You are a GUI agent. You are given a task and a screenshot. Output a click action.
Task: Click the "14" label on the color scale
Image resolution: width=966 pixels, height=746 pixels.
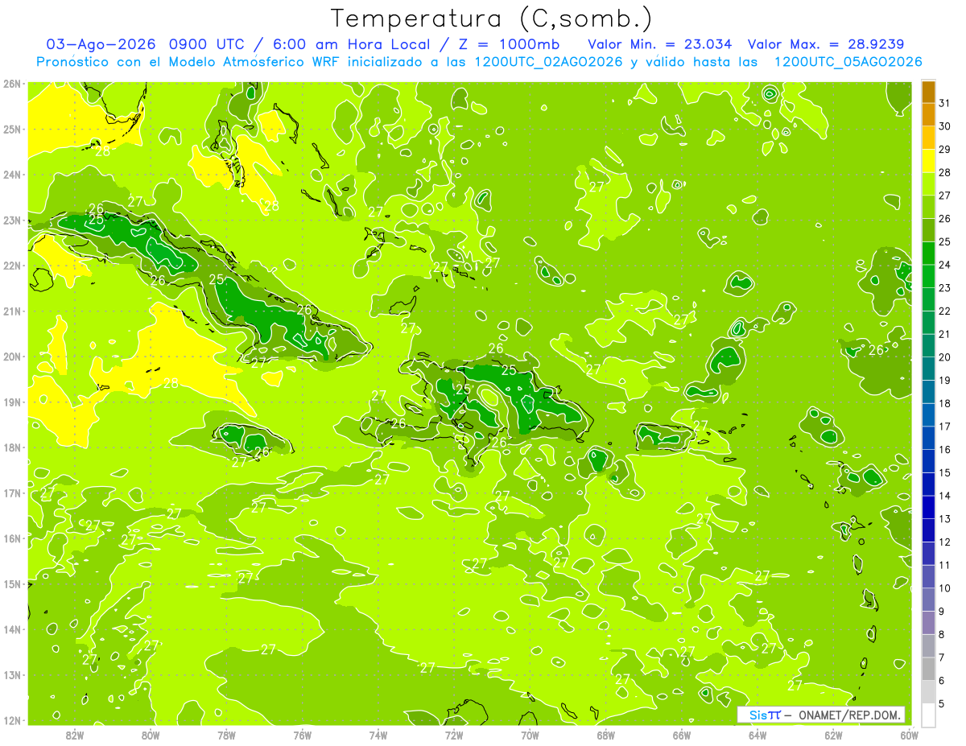pos(945,496)
